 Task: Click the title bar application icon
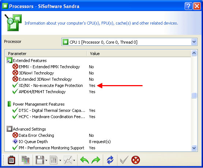(x=5, y=6)
